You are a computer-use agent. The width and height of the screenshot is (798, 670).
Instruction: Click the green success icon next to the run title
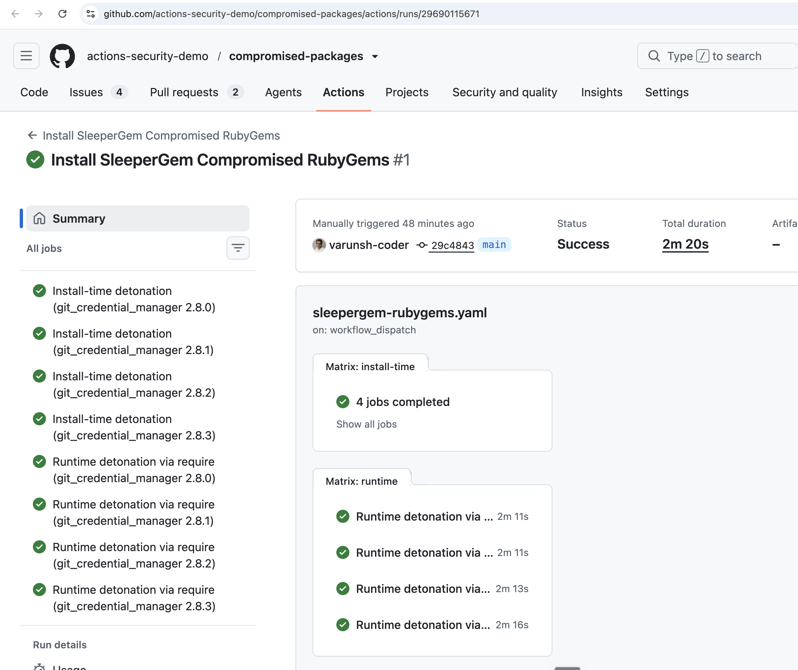pyautogui.click(x=35, y=160)
